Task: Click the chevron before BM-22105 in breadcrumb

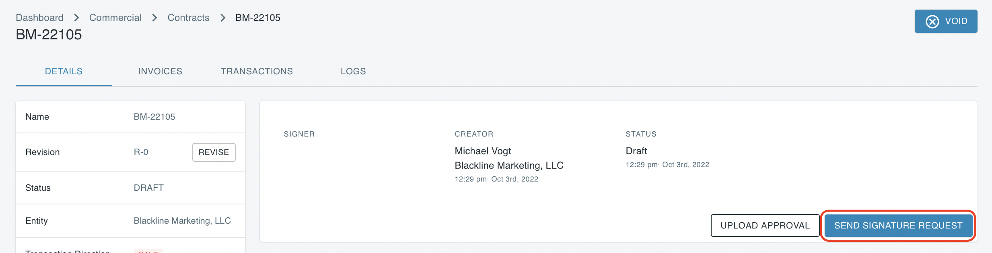Action: [x=222, y=18]
